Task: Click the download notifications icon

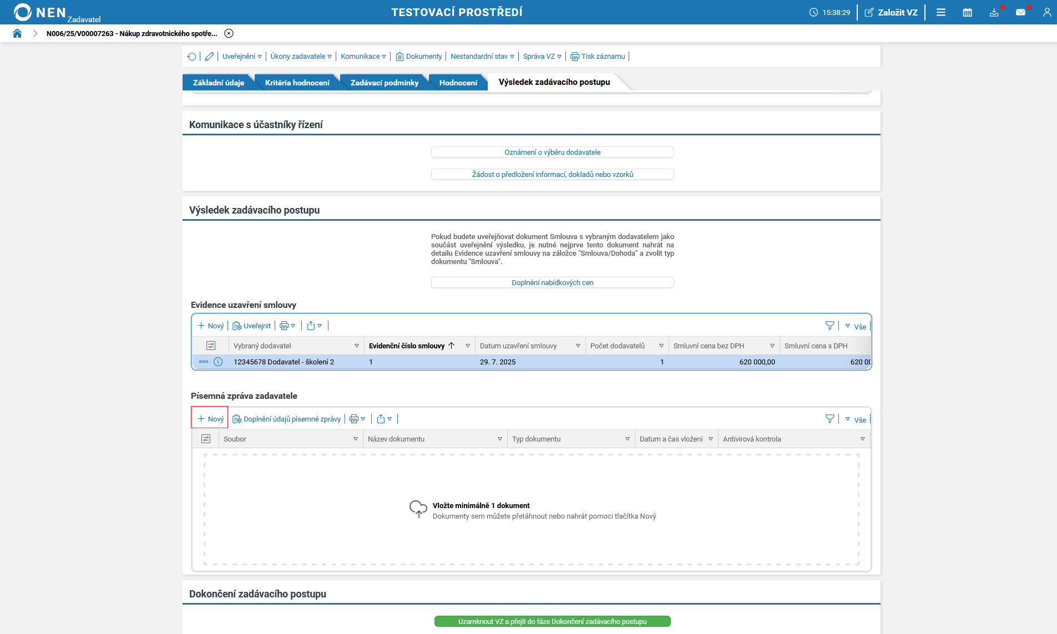Action: coord(994,12)
